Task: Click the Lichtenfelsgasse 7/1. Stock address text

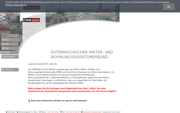Action: coord(28,112)
